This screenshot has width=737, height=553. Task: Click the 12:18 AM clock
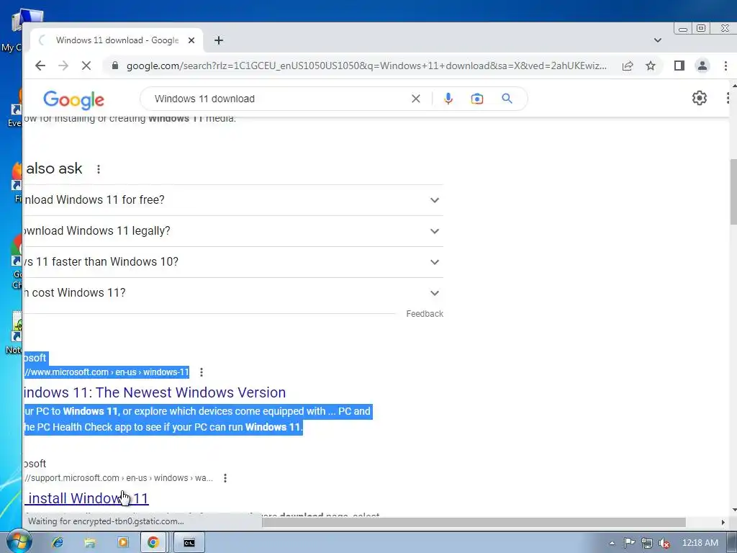tap(700, 543)
